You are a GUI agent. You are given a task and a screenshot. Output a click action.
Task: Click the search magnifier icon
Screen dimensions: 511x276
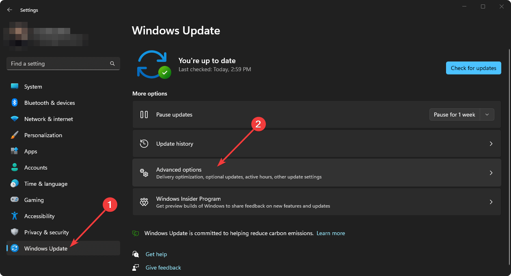click(x=112, y=64)
